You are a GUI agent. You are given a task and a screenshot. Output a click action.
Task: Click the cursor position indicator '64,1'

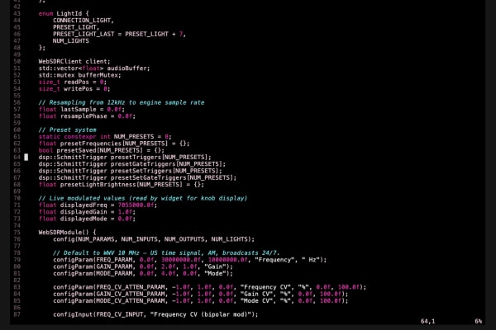427,322
